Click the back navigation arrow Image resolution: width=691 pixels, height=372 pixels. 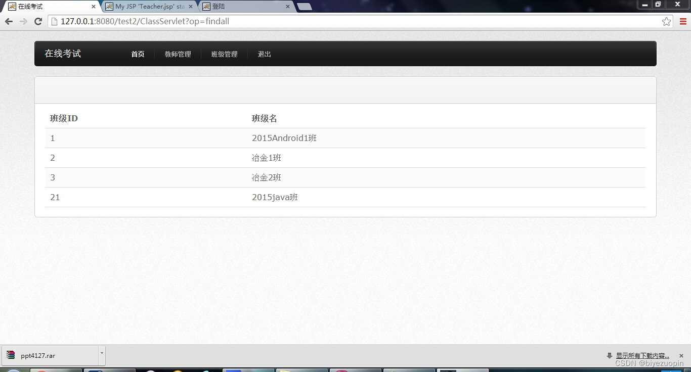8,21
